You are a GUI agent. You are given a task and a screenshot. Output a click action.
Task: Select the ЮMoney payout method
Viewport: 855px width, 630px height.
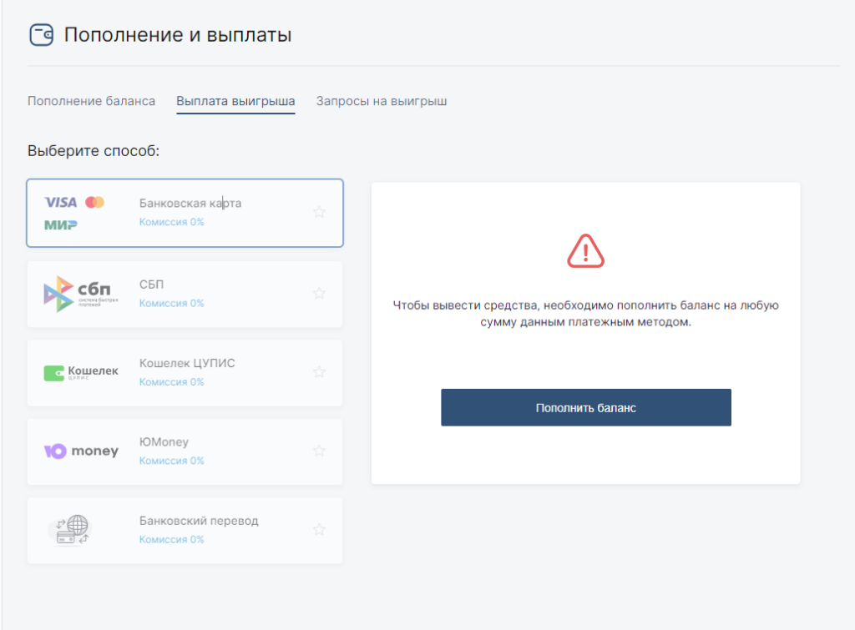(x=185, y=451)
